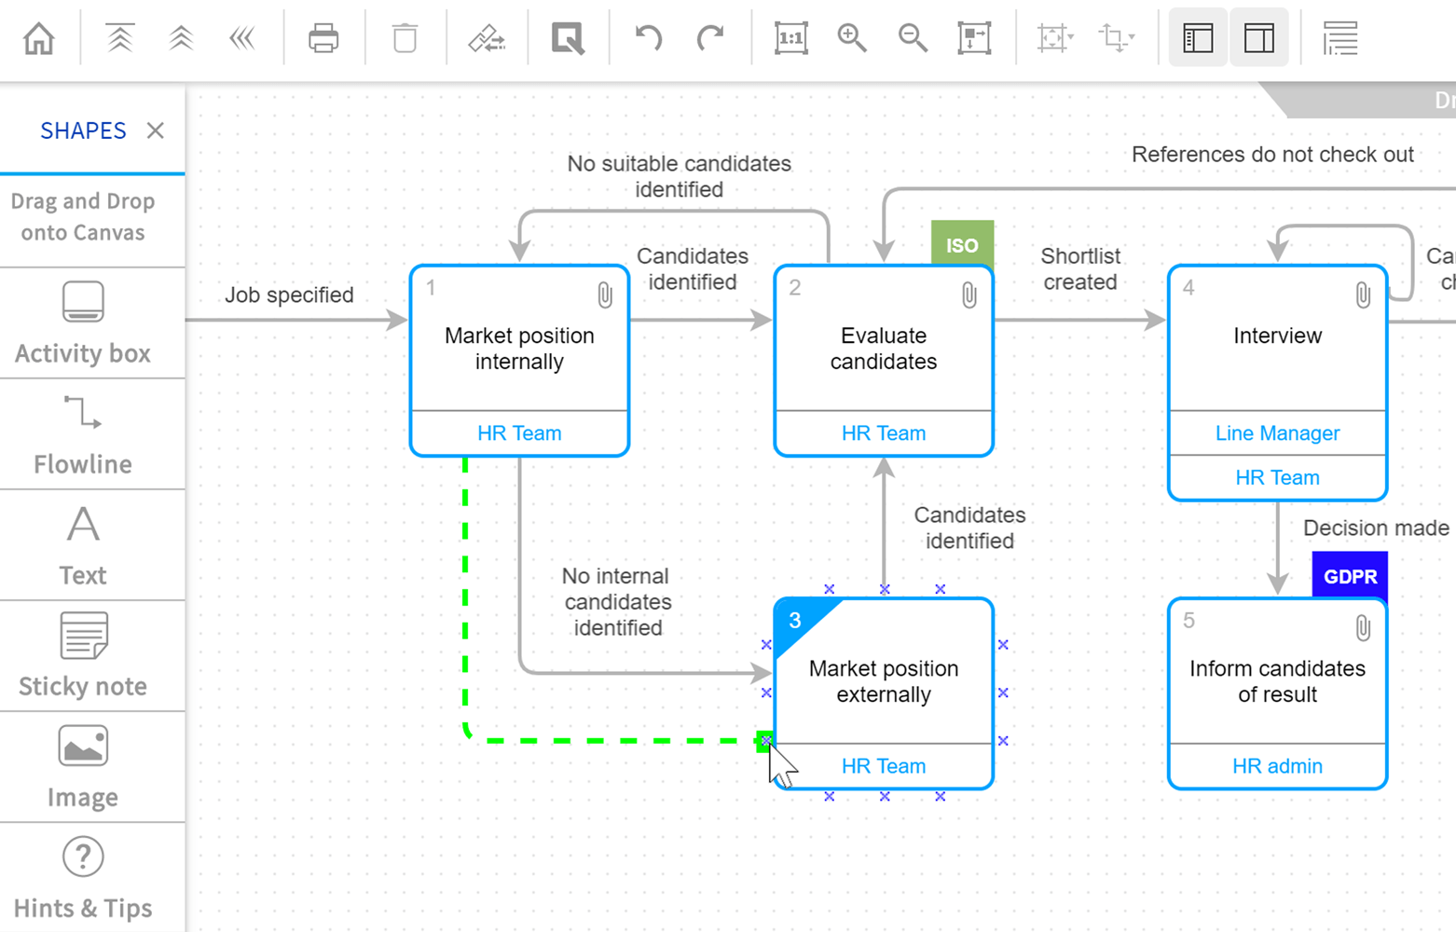Close the SHAPES panel
Viewport: 1456px width, 932px height.
pos(156,130)
